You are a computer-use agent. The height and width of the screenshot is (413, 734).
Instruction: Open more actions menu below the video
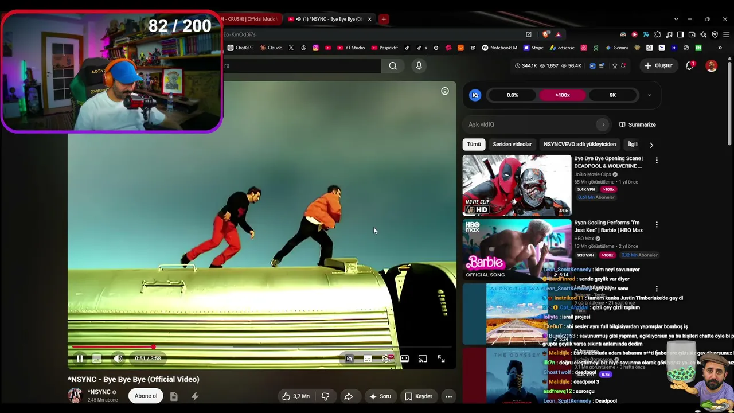point(449,396)
